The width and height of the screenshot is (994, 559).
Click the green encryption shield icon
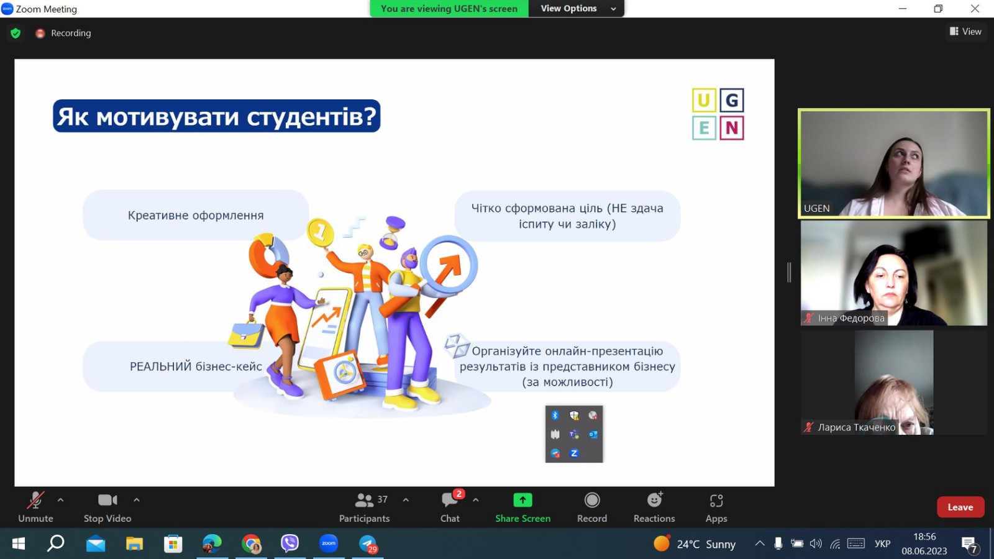pos(16,33)
